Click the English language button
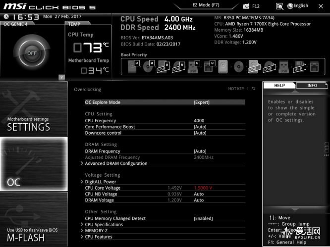Viewport: 330px width, 247px height. [x=301, y=5]
